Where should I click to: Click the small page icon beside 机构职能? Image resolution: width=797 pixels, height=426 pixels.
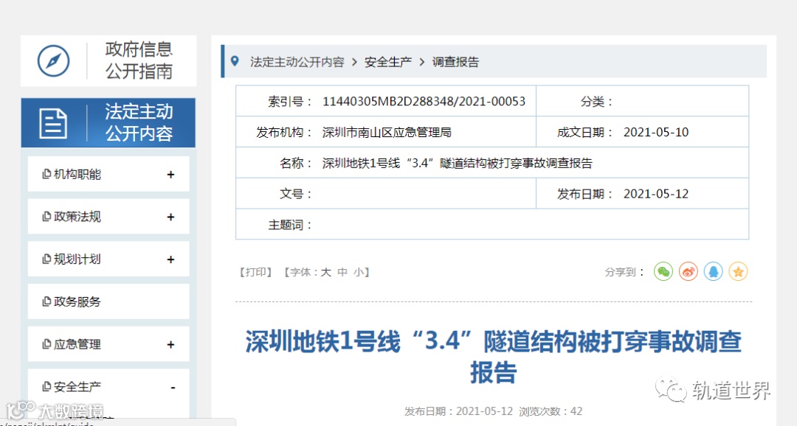(46, 174)
